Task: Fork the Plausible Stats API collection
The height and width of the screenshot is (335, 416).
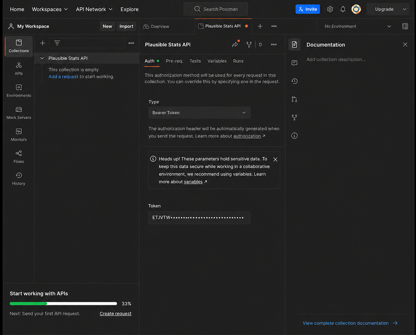Action: pyautogui.click(x=249, y=44)
